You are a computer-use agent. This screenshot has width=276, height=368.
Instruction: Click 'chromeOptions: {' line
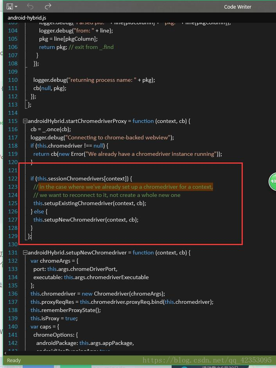[56, 335]
